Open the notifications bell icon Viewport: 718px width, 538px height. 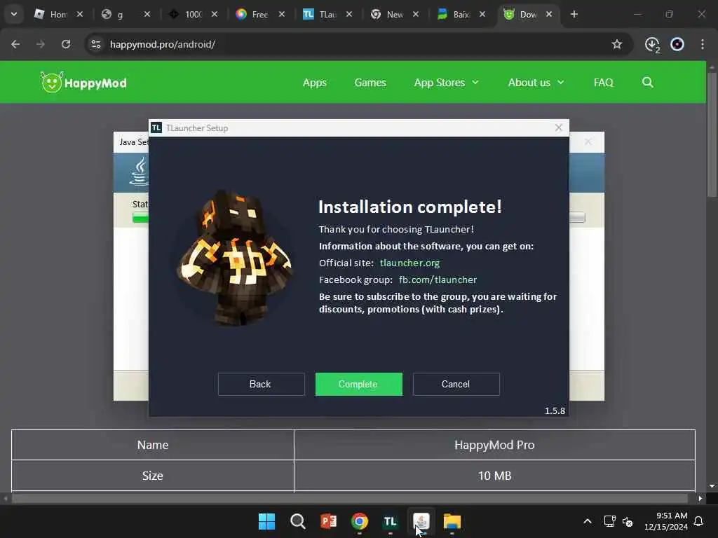coord(699,521)
